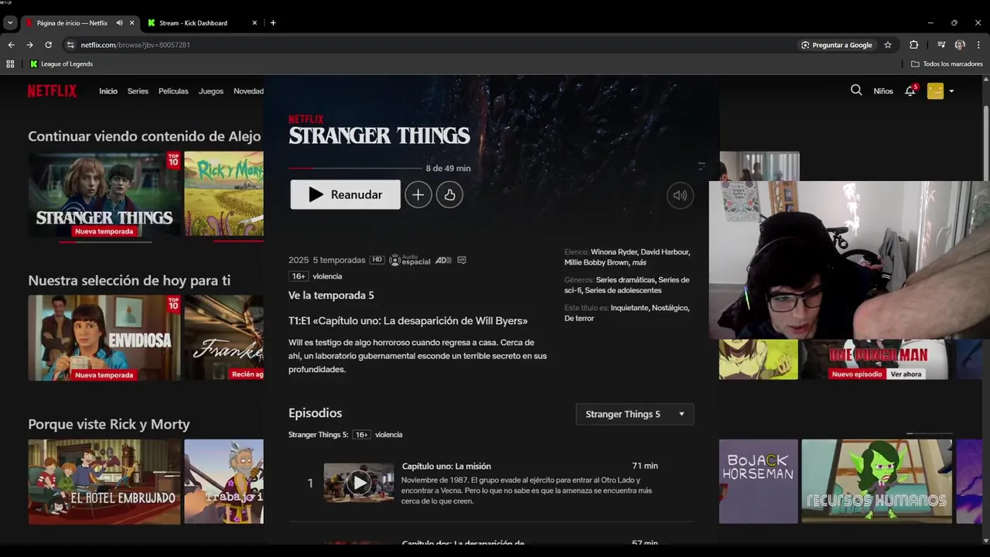Open the Envidiosa show card
Screen dimensions: 990x557
pyautogui.click(x=104, y=338)
